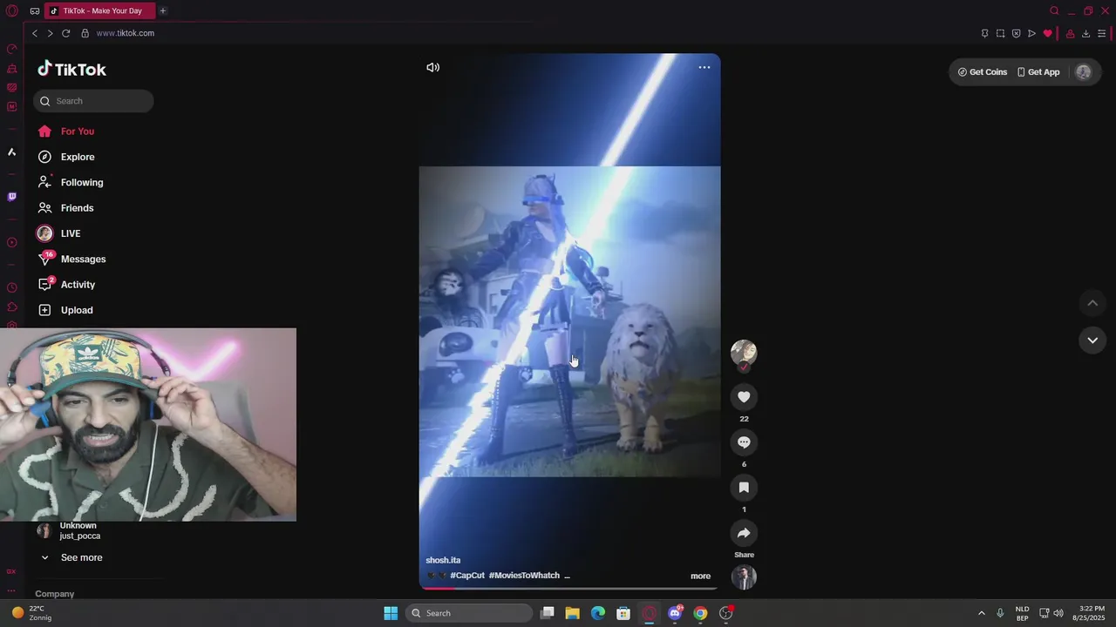Open Upload in the sidebar
Screen dimensions: 1116x627
pyautogui.click(x=65, y=310)
